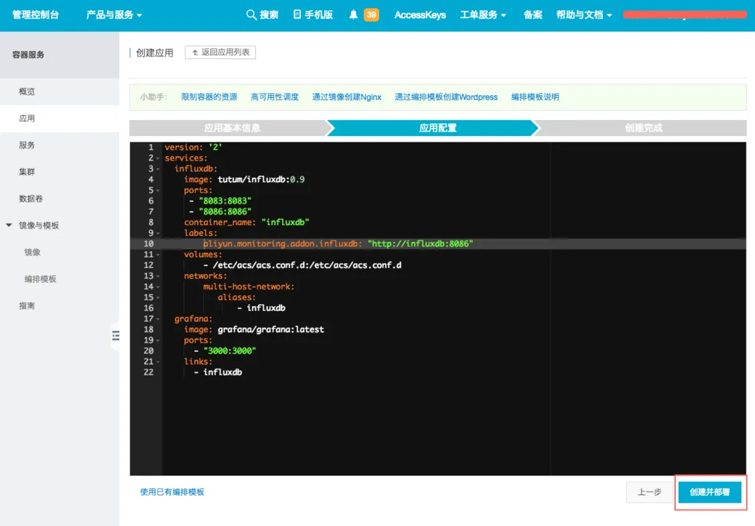The height and width of the screenshot is (526, 755).
Task: Fold the influxdb block at line 3
Action: (157, 169)
